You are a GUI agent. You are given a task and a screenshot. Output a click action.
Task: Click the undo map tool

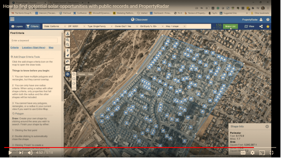[x=68, y=62]
